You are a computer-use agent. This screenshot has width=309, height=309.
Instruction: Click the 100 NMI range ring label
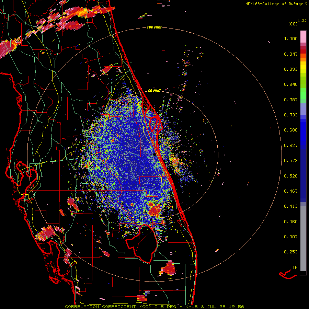point(154,27)
